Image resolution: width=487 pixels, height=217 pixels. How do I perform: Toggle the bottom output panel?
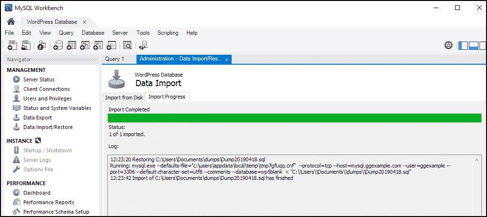tap(473, 45)
